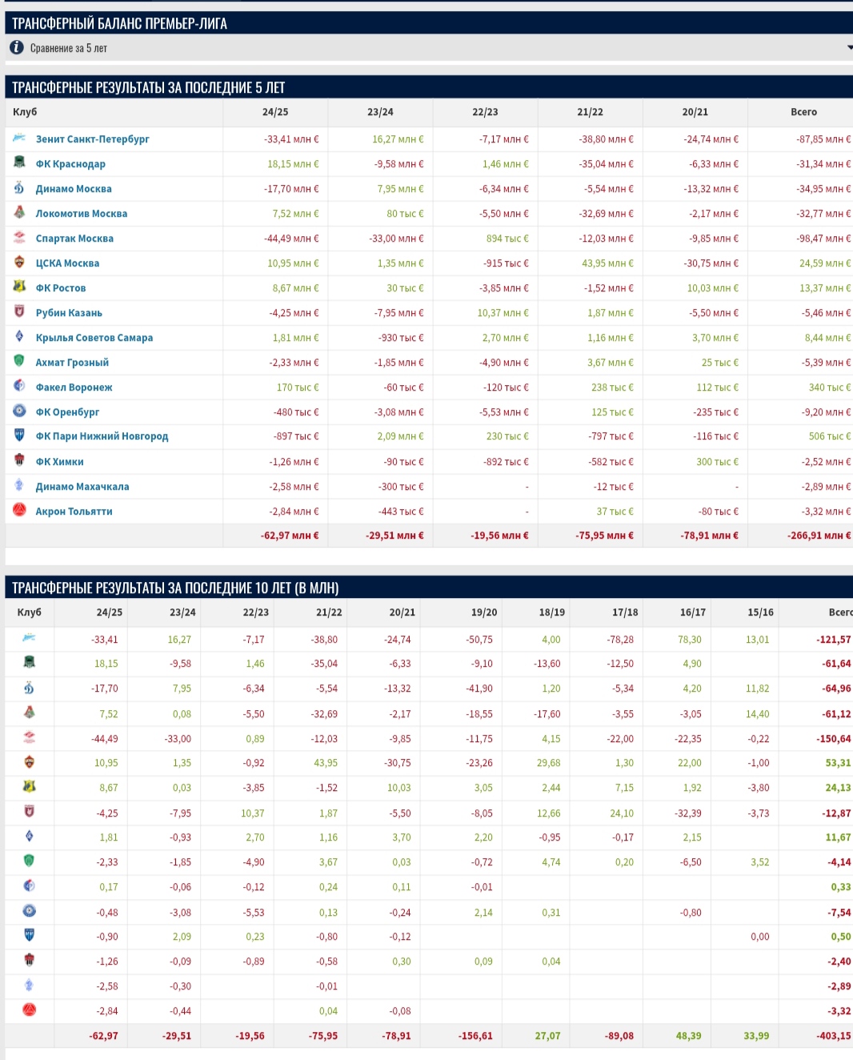Click Spartak crest in the 10-year table
853x1060 pixels.
tap(29, 737)
